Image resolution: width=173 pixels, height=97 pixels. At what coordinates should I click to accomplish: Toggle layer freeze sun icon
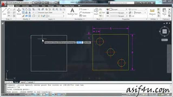tap(41, 16)
